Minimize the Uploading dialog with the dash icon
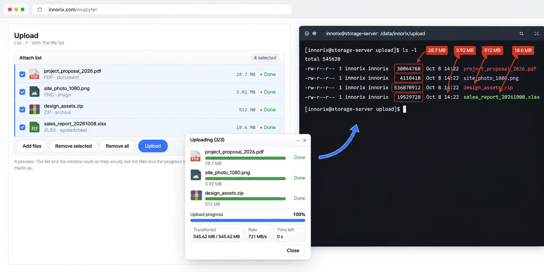The width and height of the screenshot is (544, 272). tap(298, 140)
